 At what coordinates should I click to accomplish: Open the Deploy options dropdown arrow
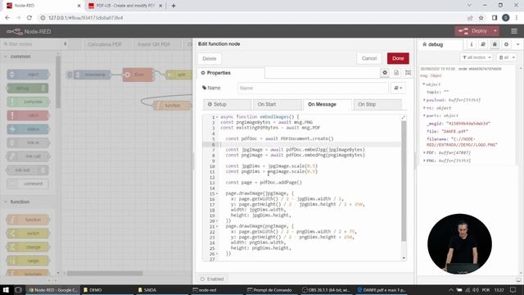495,31
